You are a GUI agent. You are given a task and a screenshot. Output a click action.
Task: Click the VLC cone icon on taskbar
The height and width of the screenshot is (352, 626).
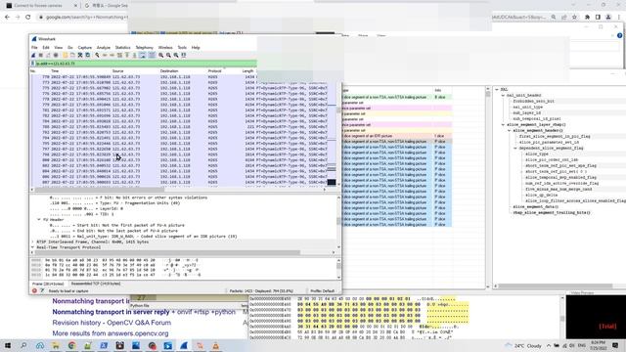point(215,345)
